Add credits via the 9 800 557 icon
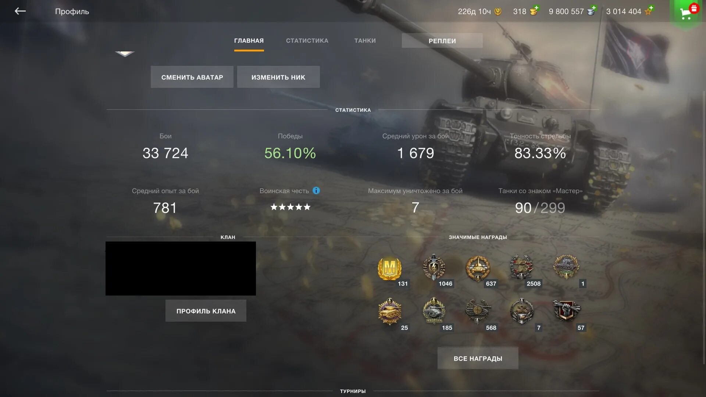The height and width of the screenshot is (397, 706). tap(591, 11)
